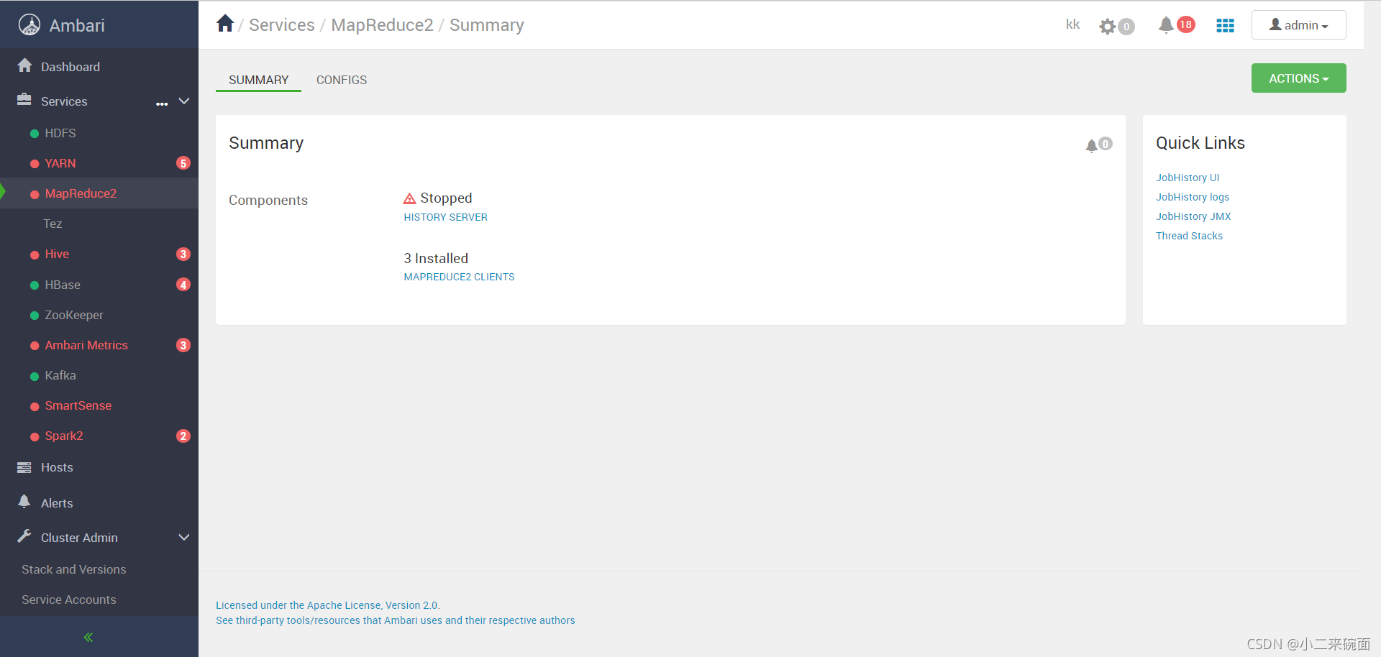Open third-party tools/resources link
Image resolution: width=1381 pixels, height=657 pixels.
(x=396, y=620)
